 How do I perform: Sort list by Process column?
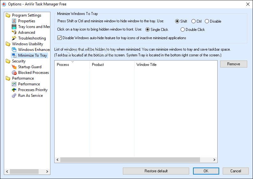coord(72,65)
